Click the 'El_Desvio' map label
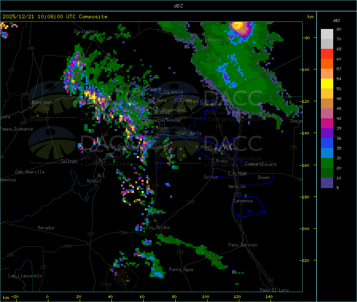This screenshot has width=357, height=302. click(x=93, y=150)
